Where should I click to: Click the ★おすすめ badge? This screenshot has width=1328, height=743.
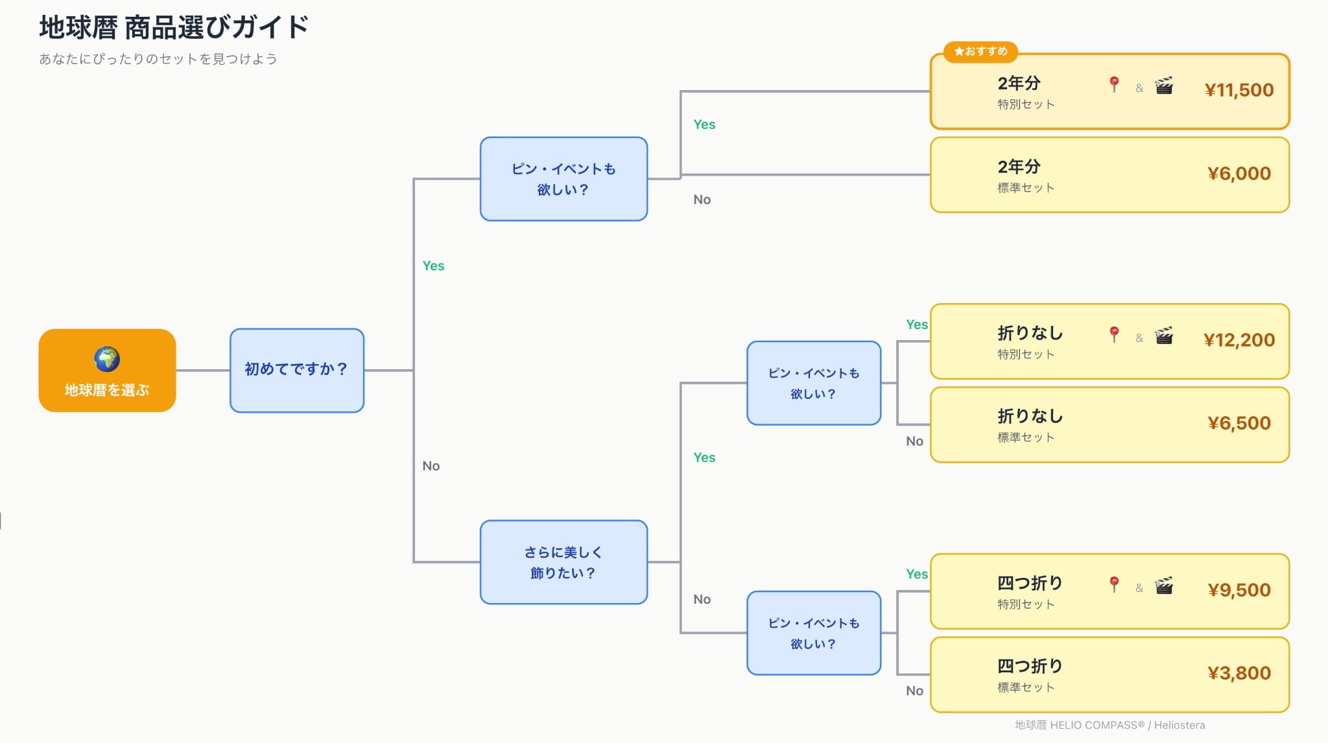click(x=980, y=51)
